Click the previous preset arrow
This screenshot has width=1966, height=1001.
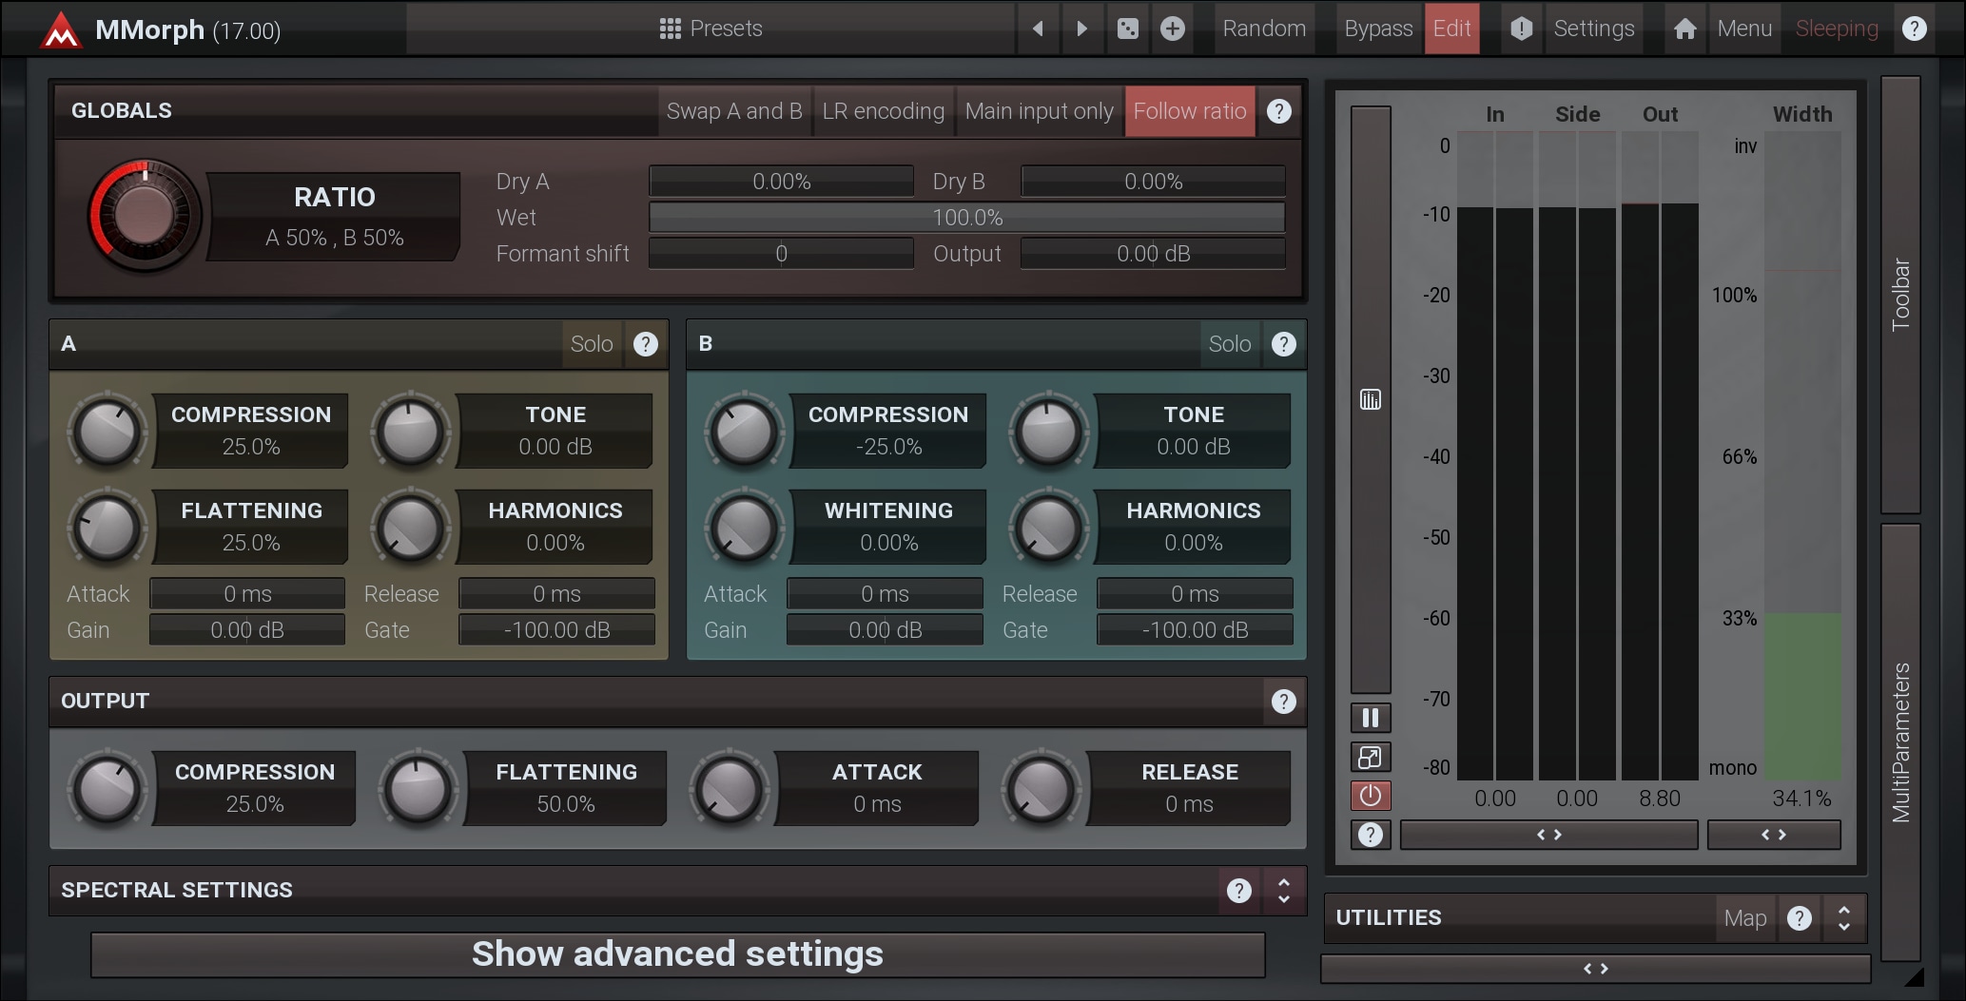(x=1038, y=29)
